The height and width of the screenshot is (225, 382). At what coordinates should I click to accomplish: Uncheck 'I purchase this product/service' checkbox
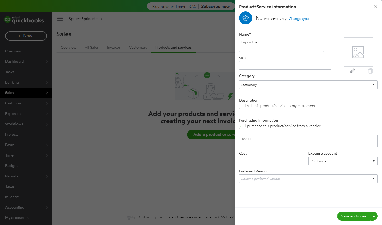(242, 126)
